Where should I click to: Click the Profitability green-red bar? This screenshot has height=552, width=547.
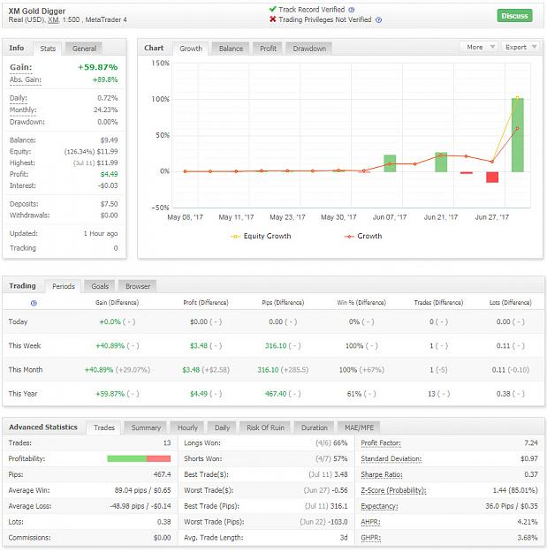coord(139,458)
